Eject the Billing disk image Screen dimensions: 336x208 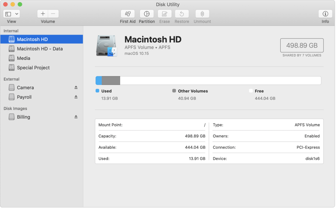[x=76, y=117]
